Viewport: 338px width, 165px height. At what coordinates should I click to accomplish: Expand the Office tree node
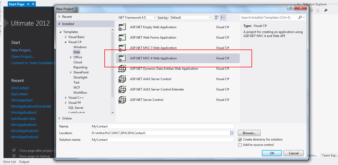[71, 57]
